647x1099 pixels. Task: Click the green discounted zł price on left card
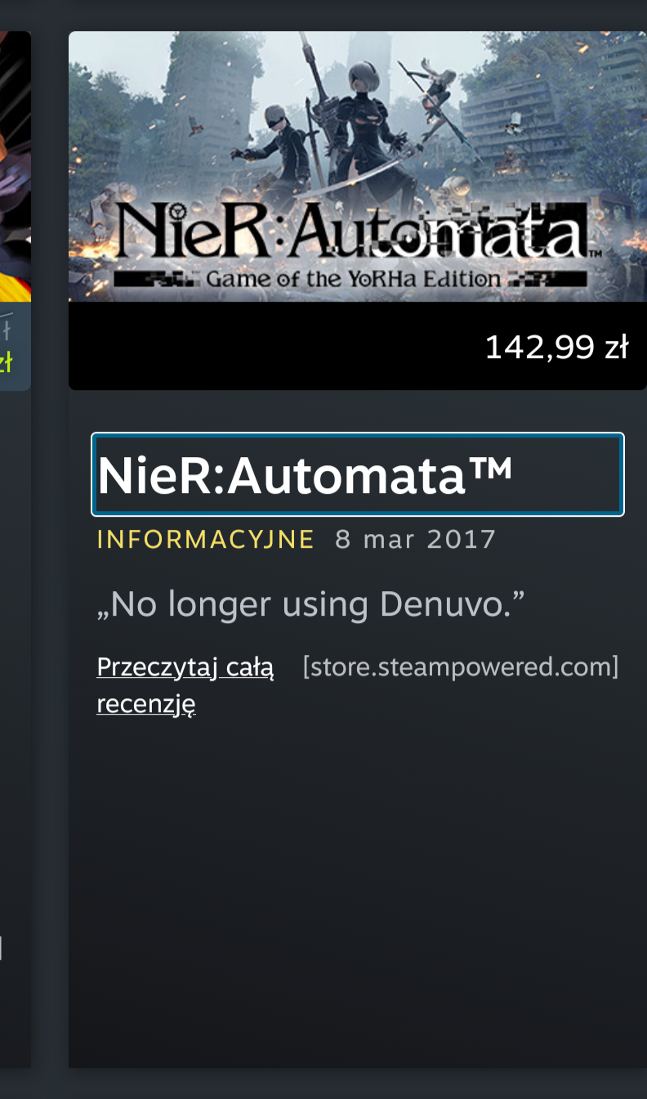(x=7, y=362)
